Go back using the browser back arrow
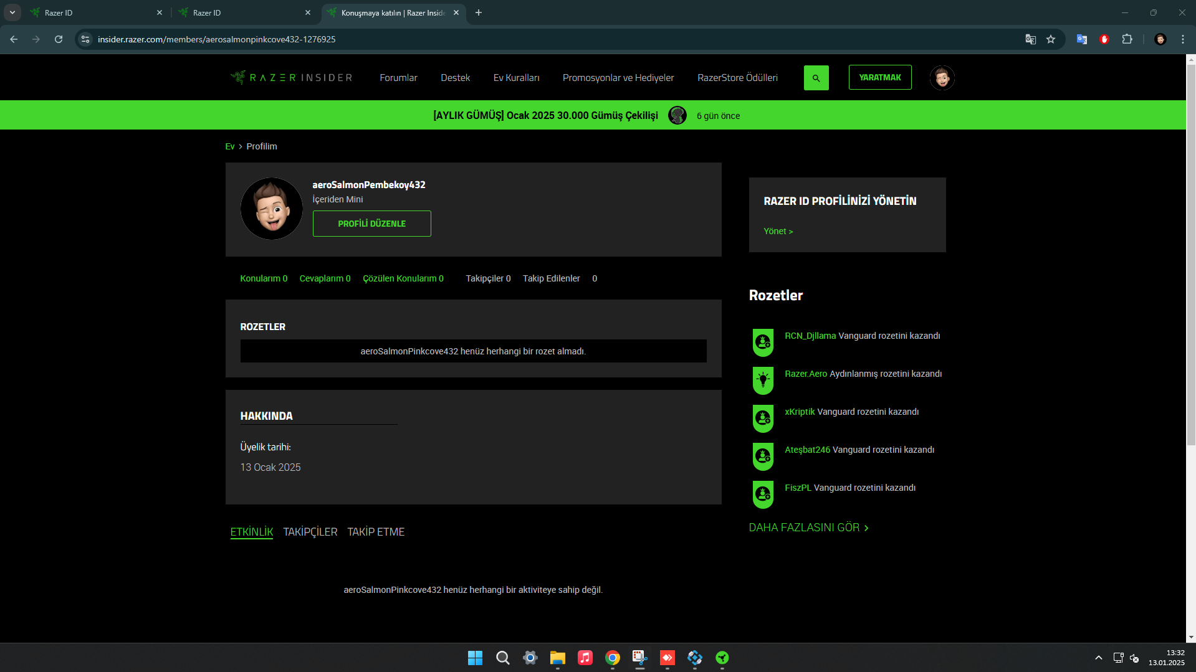This screenshot has width=1196, height=672. pos(14,39)
